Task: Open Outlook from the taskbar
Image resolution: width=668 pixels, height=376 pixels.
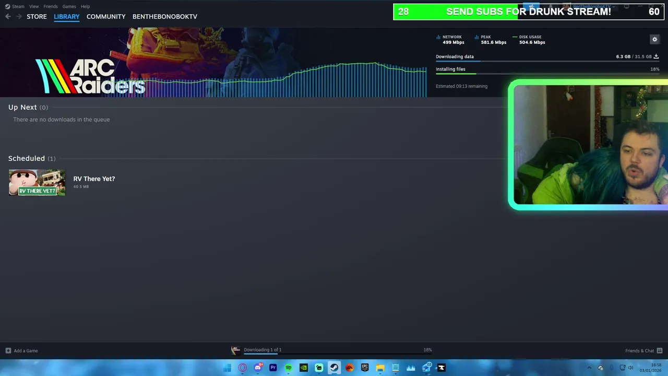Action: [426, 368]
